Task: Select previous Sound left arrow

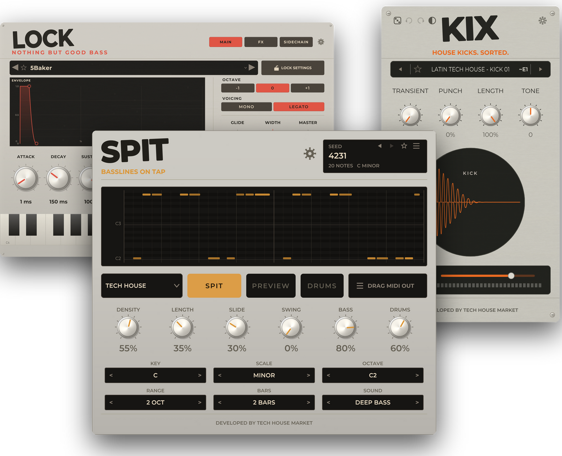Action: (x=328, y=402)
